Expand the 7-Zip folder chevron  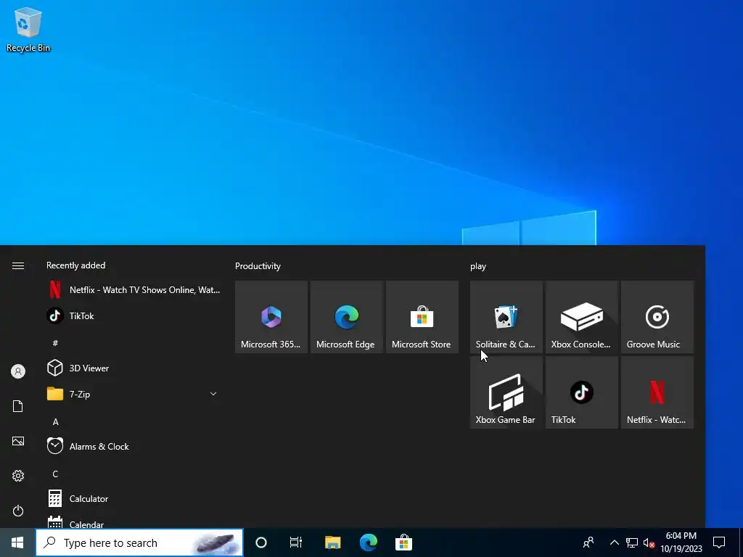(213, 394)
